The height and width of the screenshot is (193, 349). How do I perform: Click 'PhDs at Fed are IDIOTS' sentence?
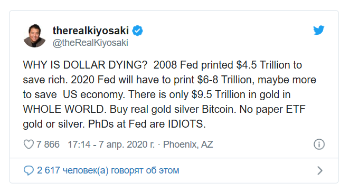(147, 124)
